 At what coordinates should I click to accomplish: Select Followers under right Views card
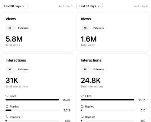click(98, 28)
